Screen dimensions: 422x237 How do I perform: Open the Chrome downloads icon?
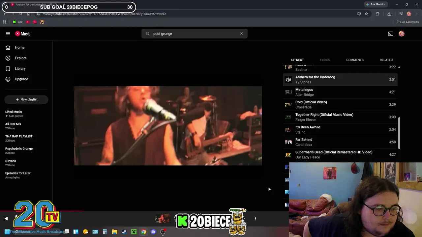coord(389,14)
